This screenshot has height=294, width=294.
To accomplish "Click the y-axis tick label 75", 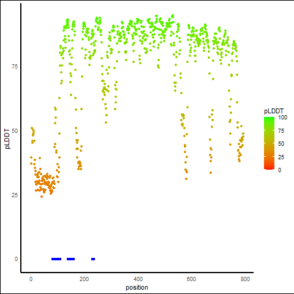I will pos(15,67).
